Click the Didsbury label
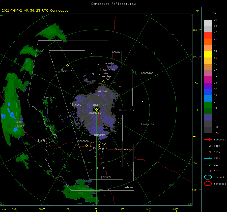Screen dimensions: 227x212 (95, 113)
